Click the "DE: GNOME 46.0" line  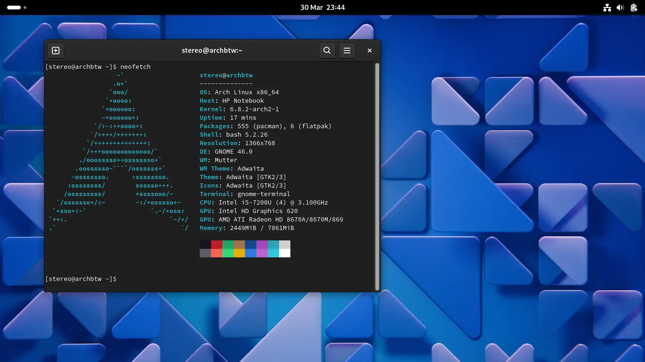click(226, 151)
